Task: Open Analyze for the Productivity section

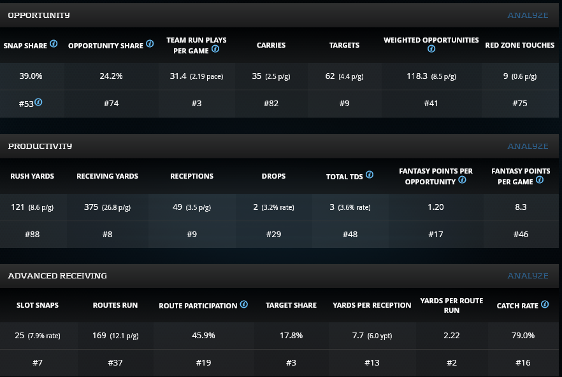Action: coord(528,146)
